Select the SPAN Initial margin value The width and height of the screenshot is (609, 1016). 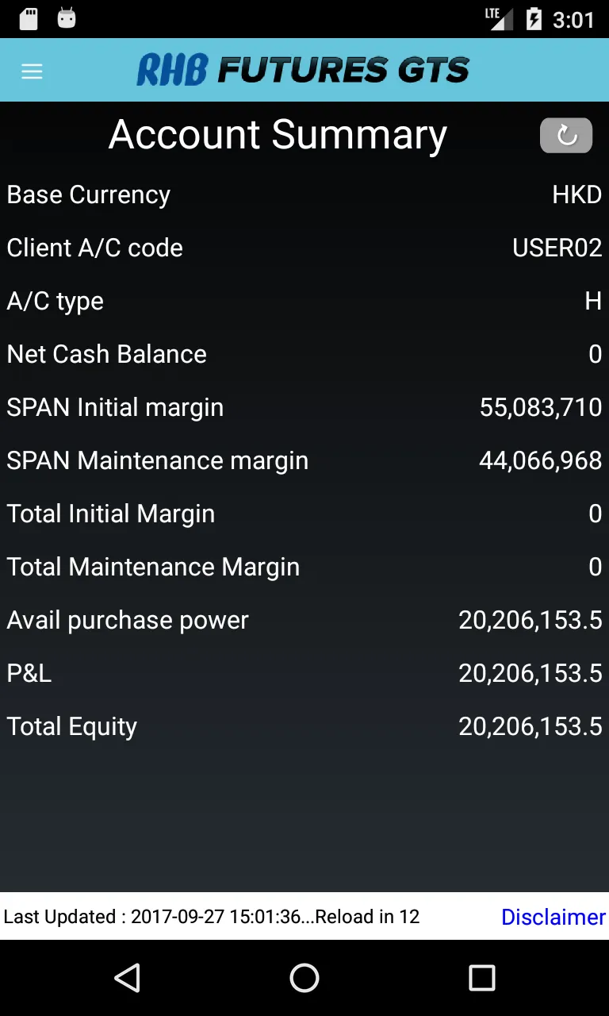pos(540,407)
